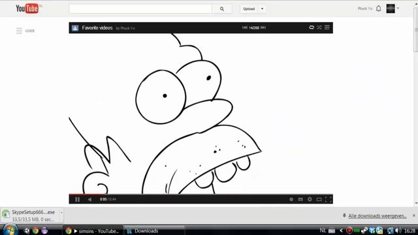Expand the account menu arrow

point(398,8)
